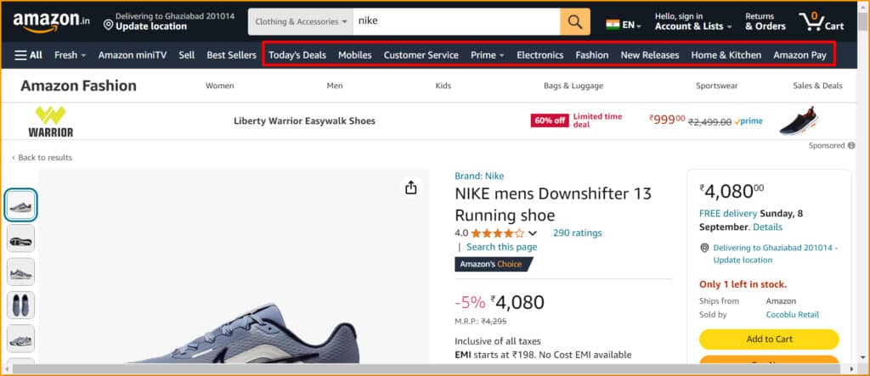
Task: Open Fashion in nav bar
Action: [592, 55]
